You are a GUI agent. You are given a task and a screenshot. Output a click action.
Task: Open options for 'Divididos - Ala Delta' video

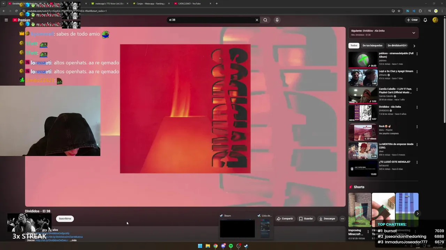417,107
